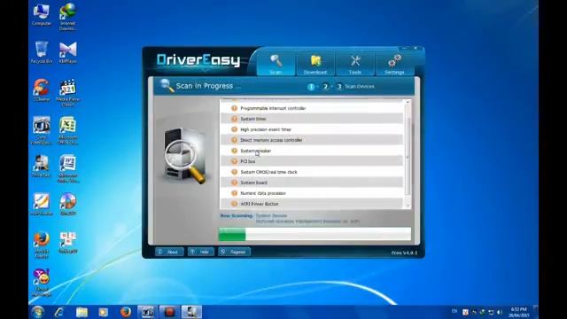The height and width of the screenshot is (319, 567).
Task: Select the 'PCI bus' row
Action: pos(312,161)
